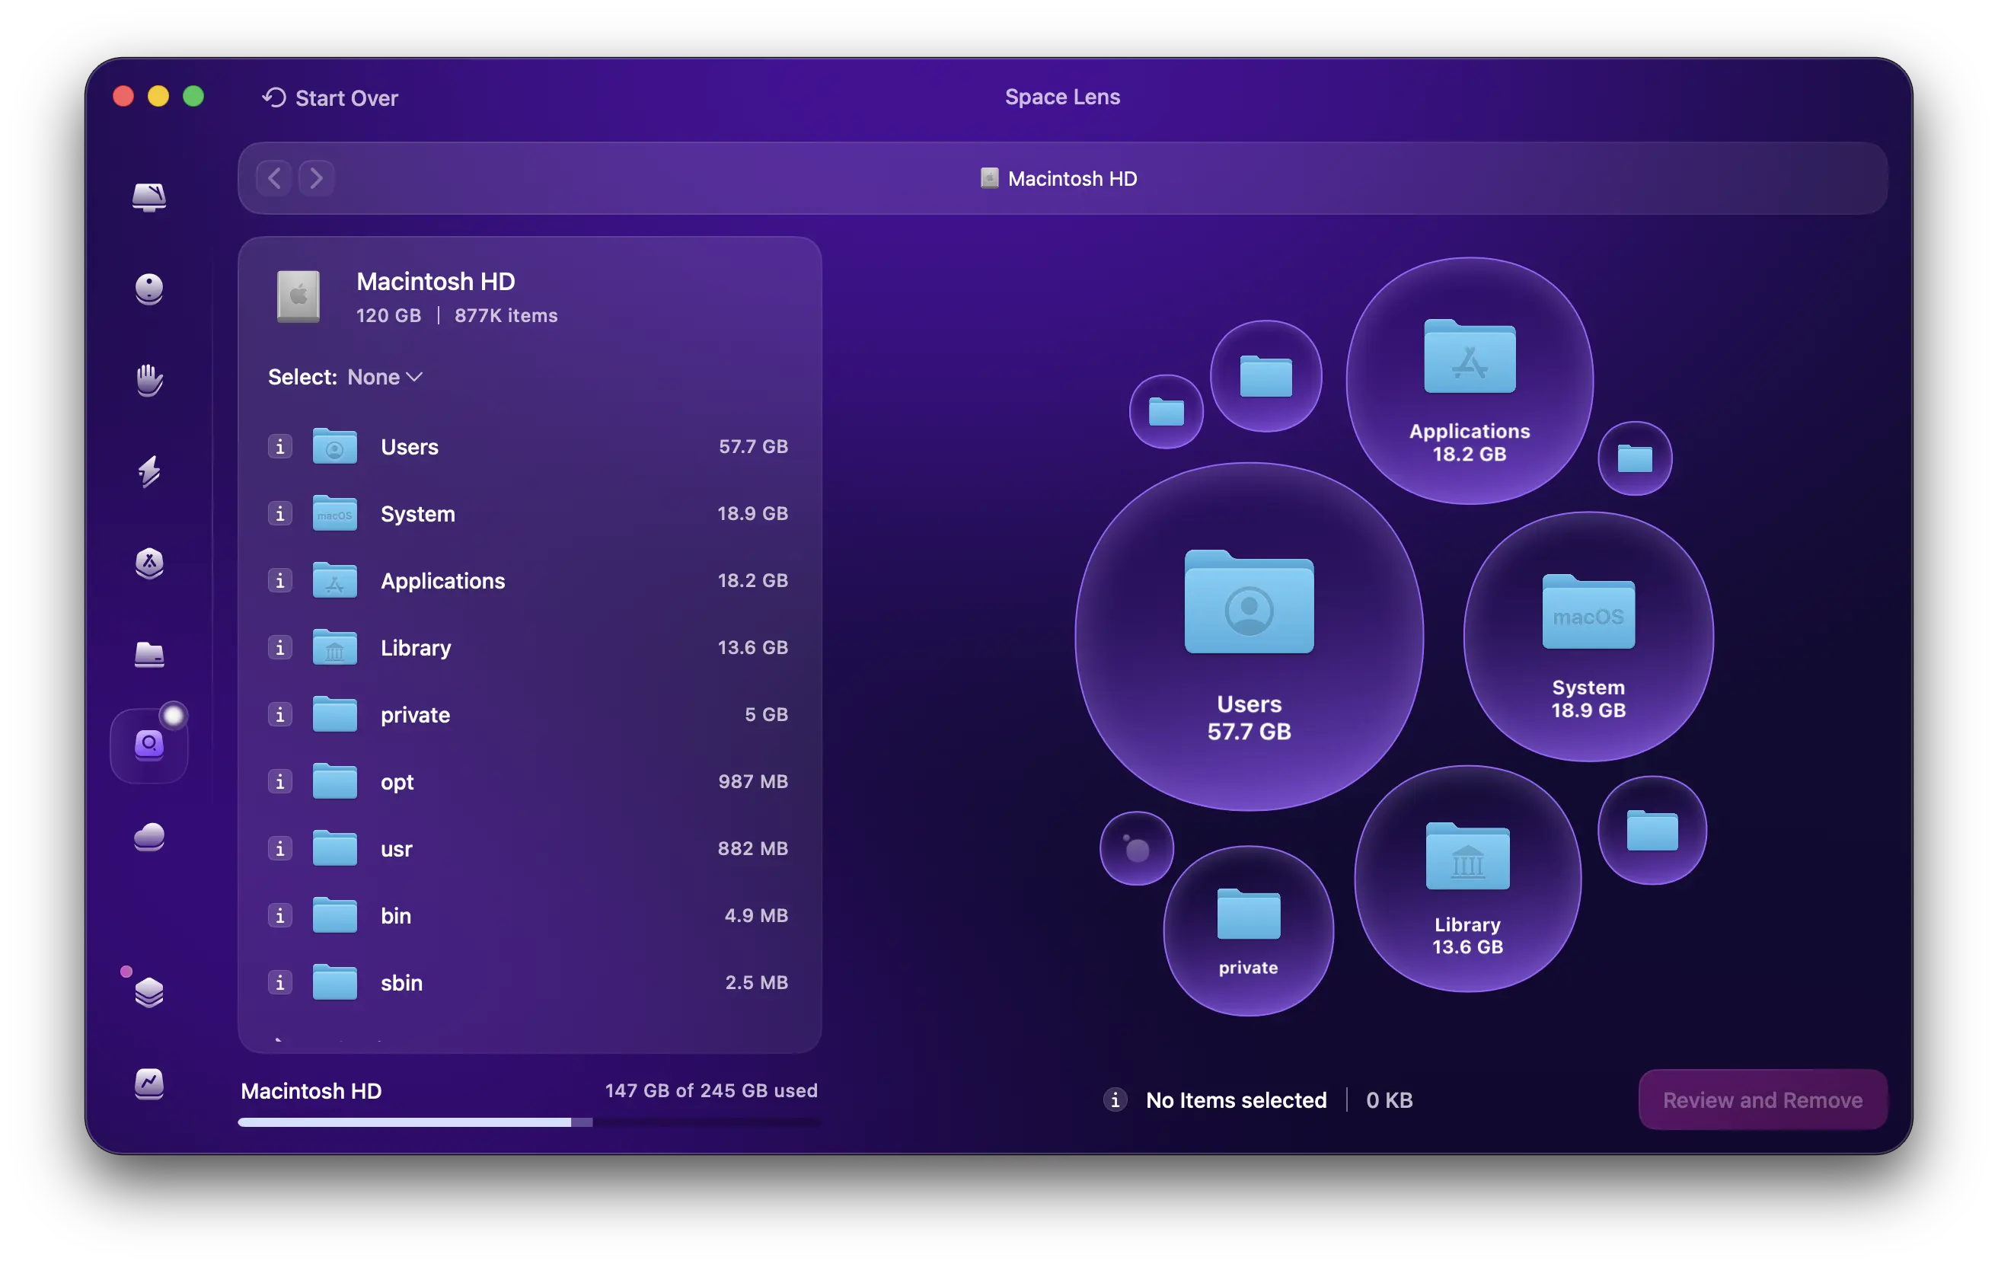Select the usr row in the folder list
Screen dimensions: 1998x1267
click(x=528, y=849)
